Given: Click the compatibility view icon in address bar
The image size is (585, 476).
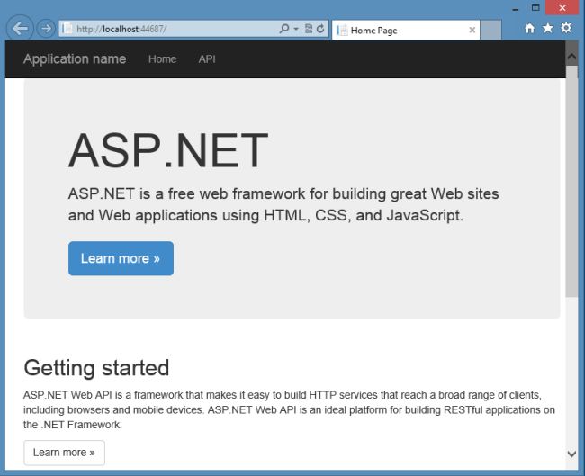Looking at the screenshot, I should [309, 29].
